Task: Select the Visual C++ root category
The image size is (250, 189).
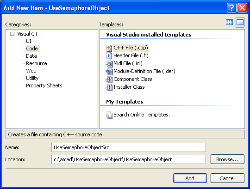Action: 29,34
